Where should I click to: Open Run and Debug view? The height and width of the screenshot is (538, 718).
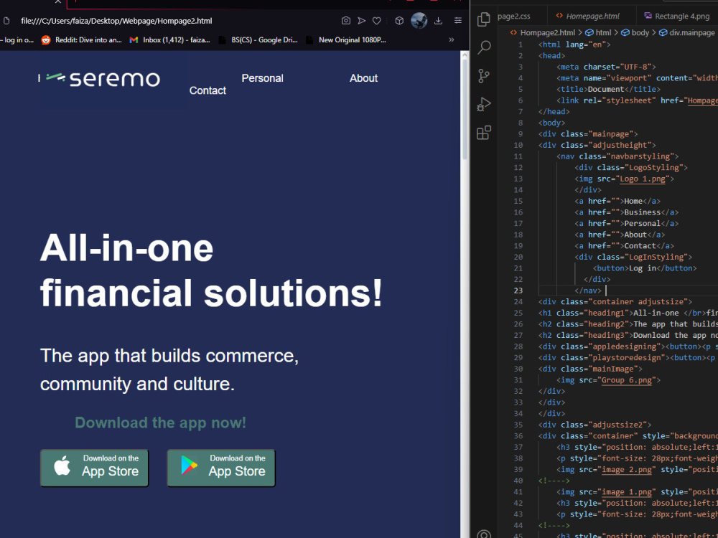click(483, 104)
